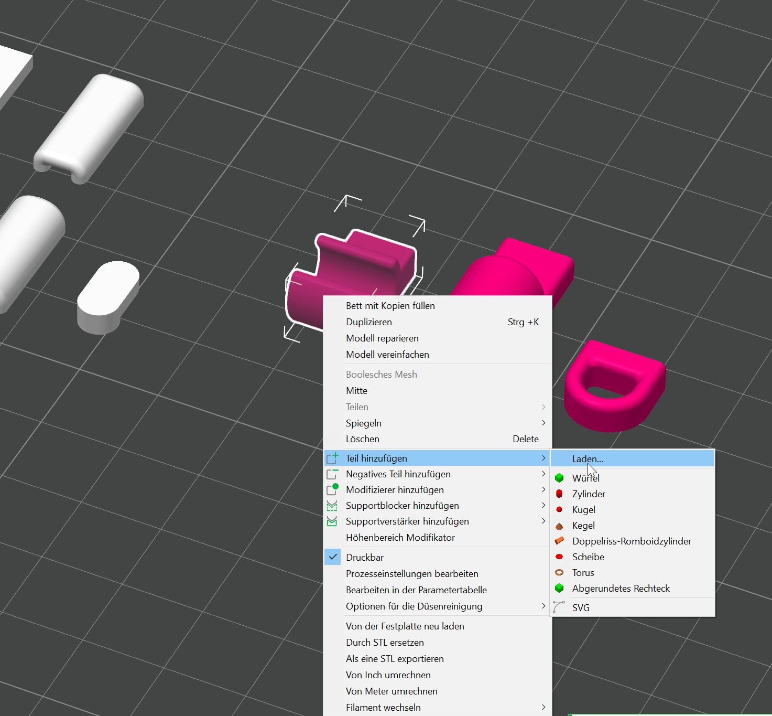Click the red cylinder icon beside Zylinder
Viewport: 772px width, 716px height.
(559, 494)
